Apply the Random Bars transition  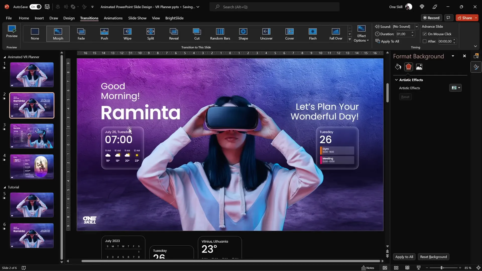(220, 34)
